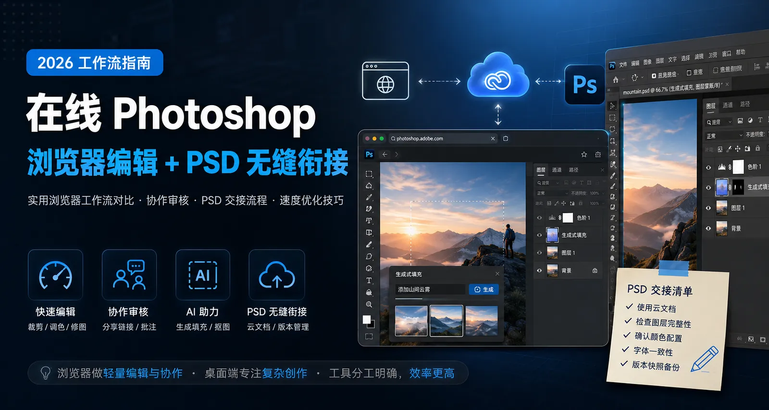The image size is (769, 410).
Task: Click the black background color swatch in web Photoshop
Action: coord(372,325)
